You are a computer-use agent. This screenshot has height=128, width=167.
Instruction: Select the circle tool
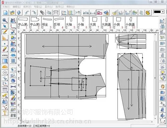pyautogui.click(x=5, y=73)
